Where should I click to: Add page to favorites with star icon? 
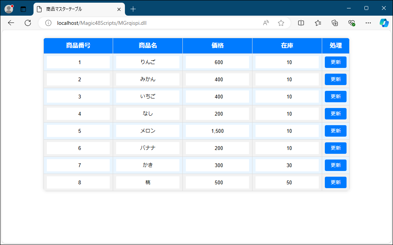click(x=281, y=23)
